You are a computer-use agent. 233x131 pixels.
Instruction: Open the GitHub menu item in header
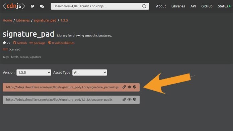(x=207, y=6)
